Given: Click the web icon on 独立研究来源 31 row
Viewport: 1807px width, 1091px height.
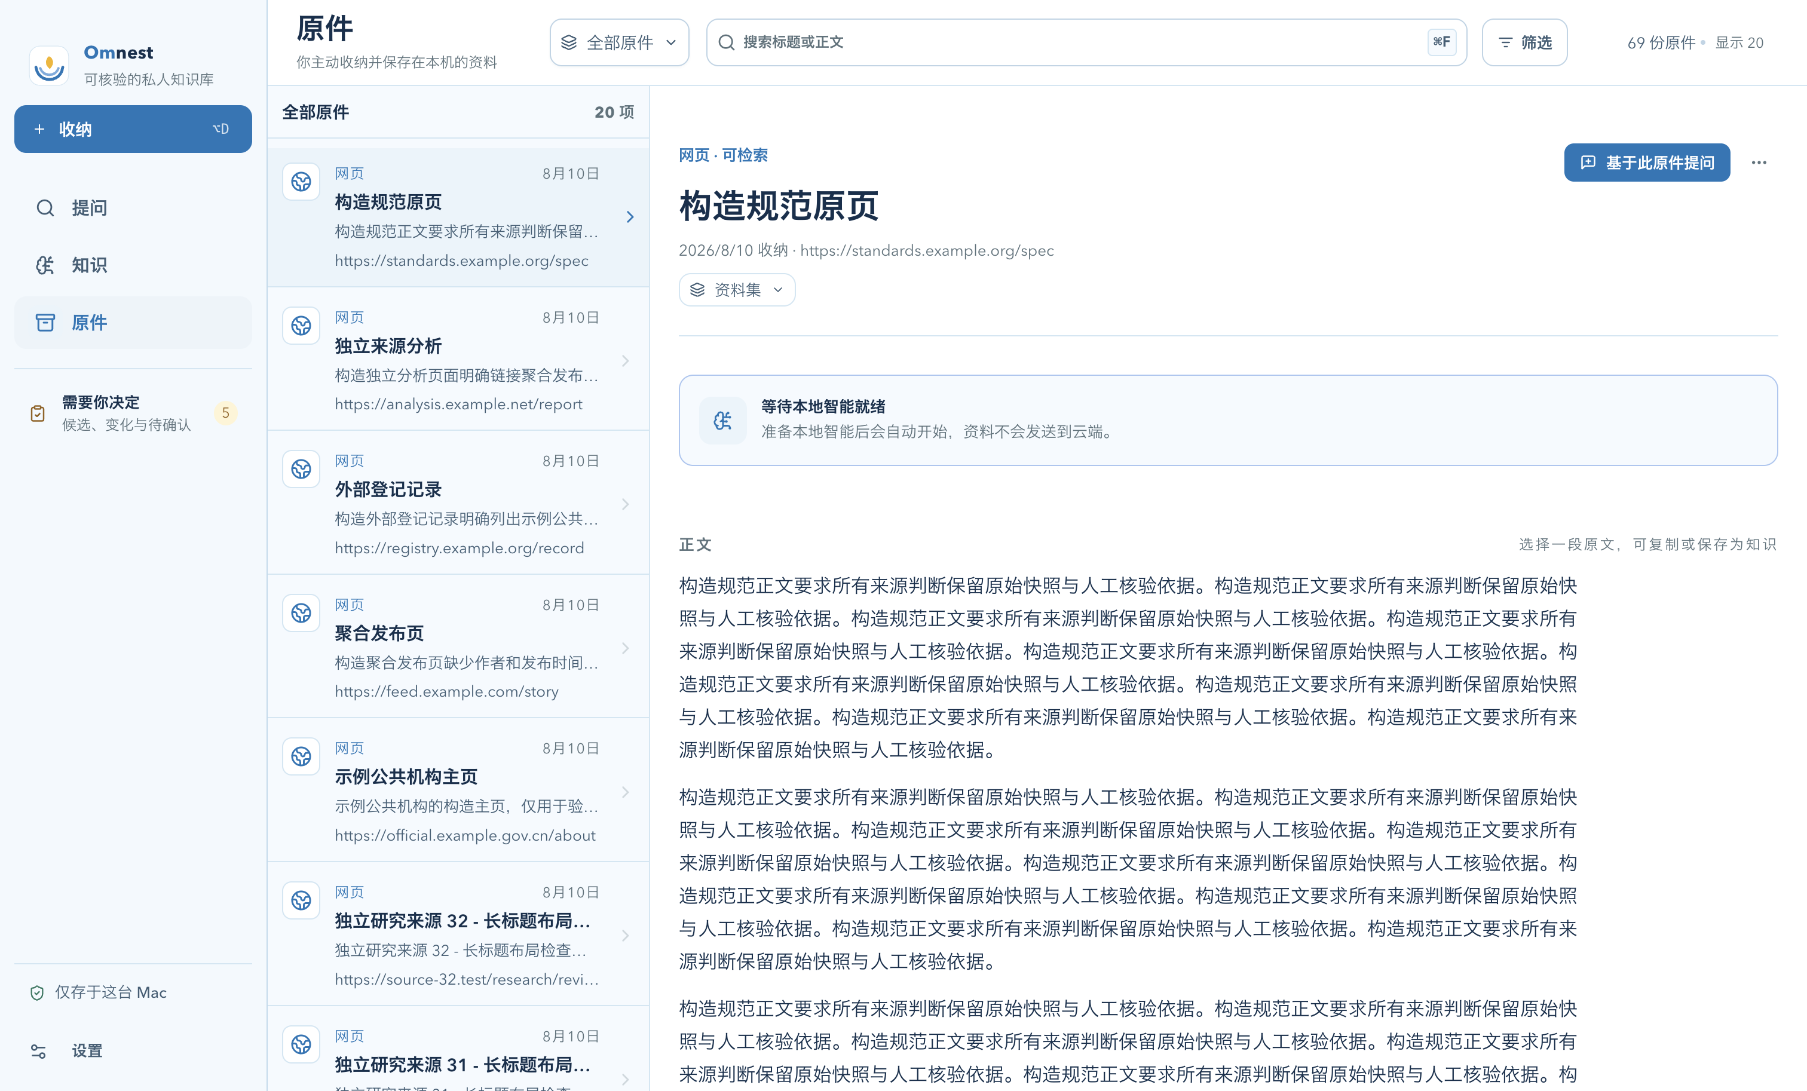Looking at the screenshot, I should click(301, 1043).
